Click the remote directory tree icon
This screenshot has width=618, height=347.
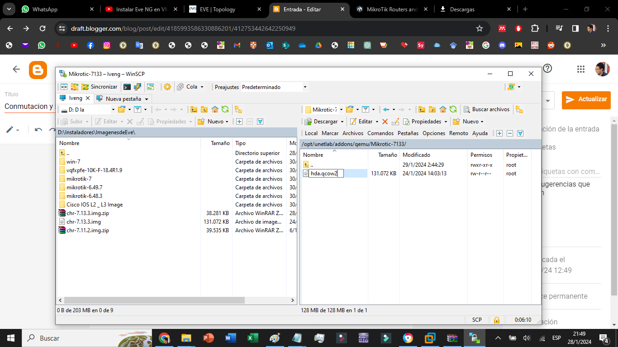[x=519, y=109]
